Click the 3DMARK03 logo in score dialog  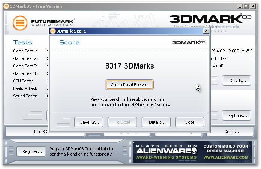click(189, 42)
